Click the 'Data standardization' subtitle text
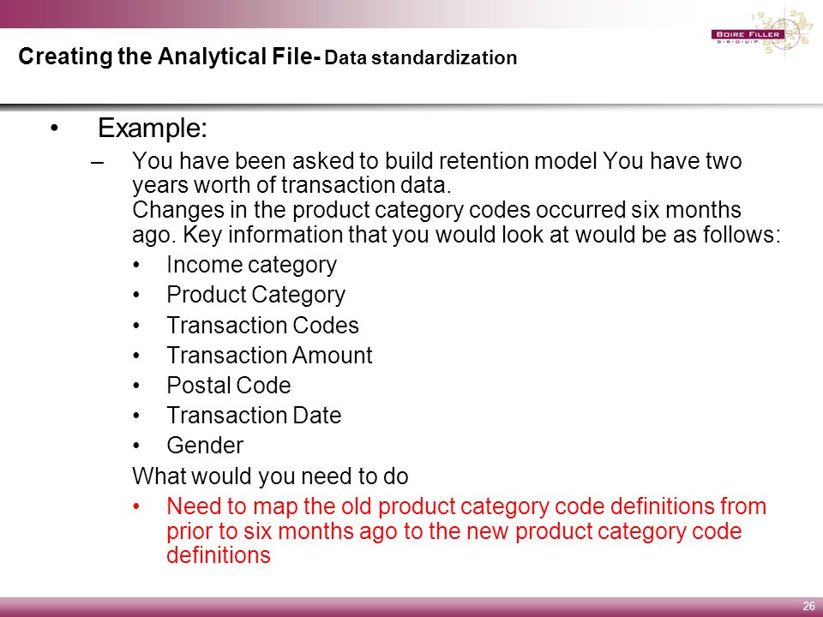Screen dimensions: 823x617 pyautogui.click(x=420, y=57)
